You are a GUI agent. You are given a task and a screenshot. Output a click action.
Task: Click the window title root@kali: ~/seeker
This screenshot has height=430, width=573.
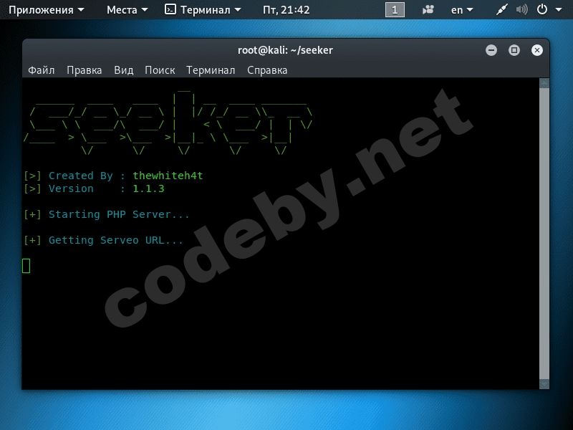coord(285,50)
